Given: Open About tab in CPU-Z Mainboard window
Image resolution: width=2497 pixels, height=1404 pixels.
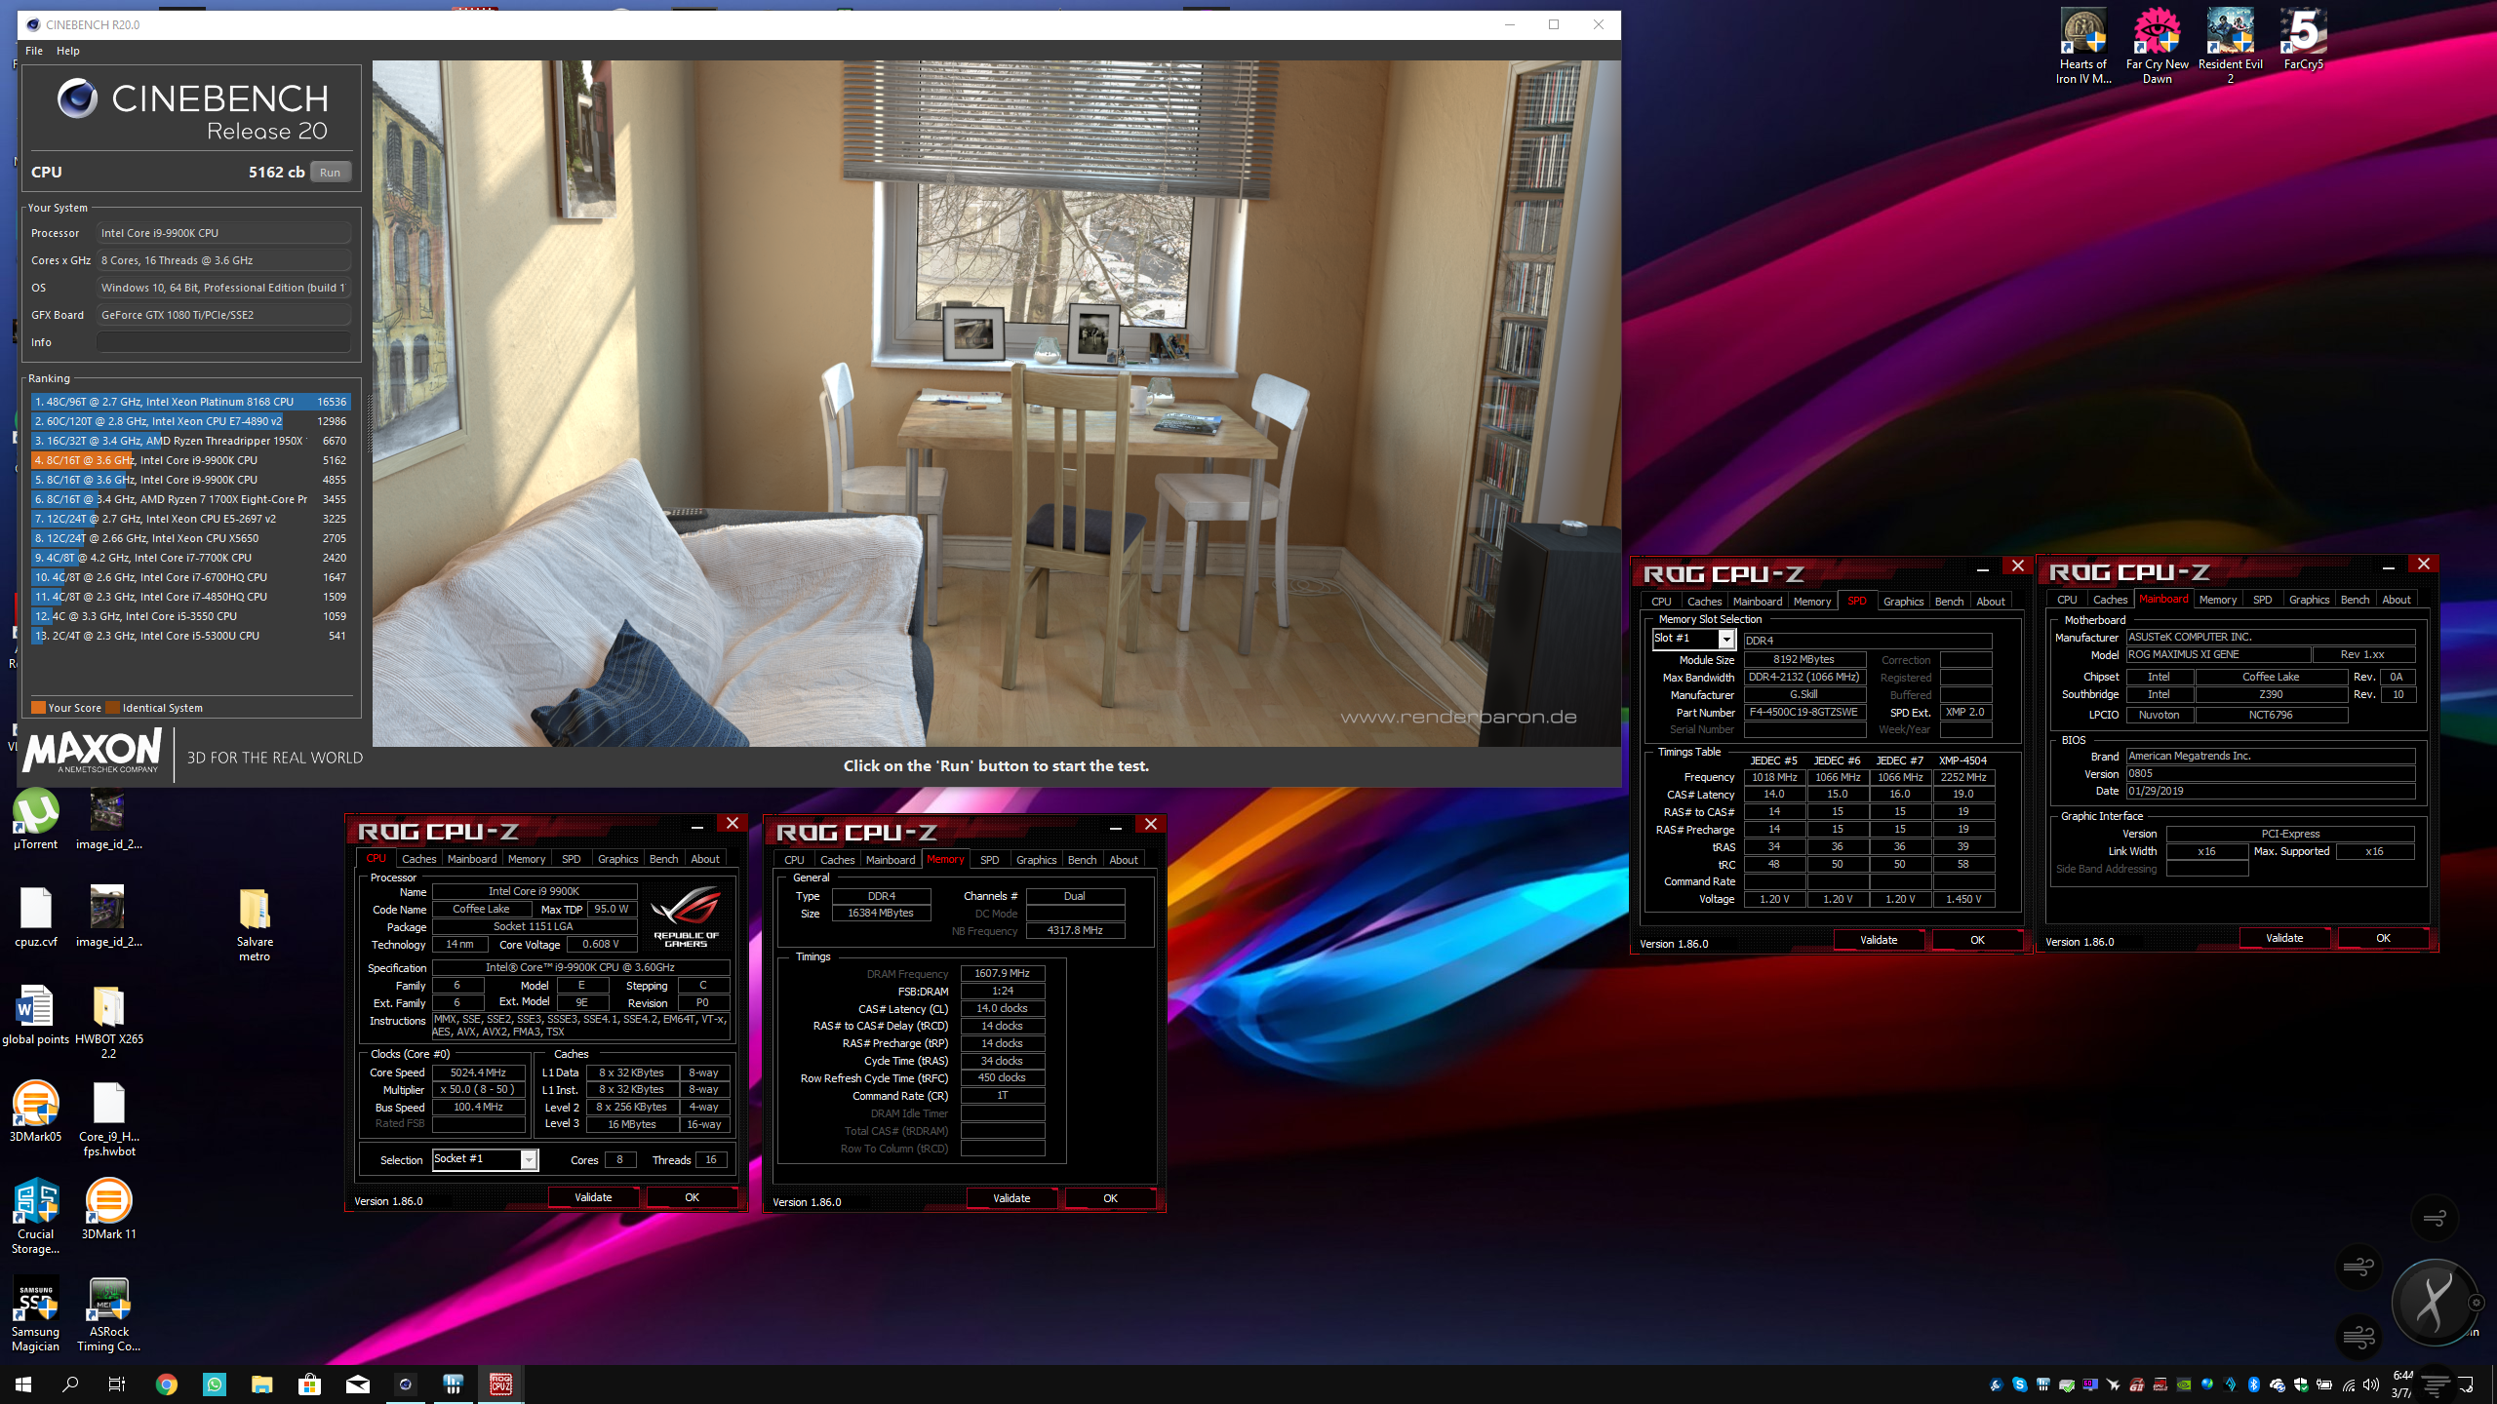Looking at the screenshot, I should [2396, 600].
